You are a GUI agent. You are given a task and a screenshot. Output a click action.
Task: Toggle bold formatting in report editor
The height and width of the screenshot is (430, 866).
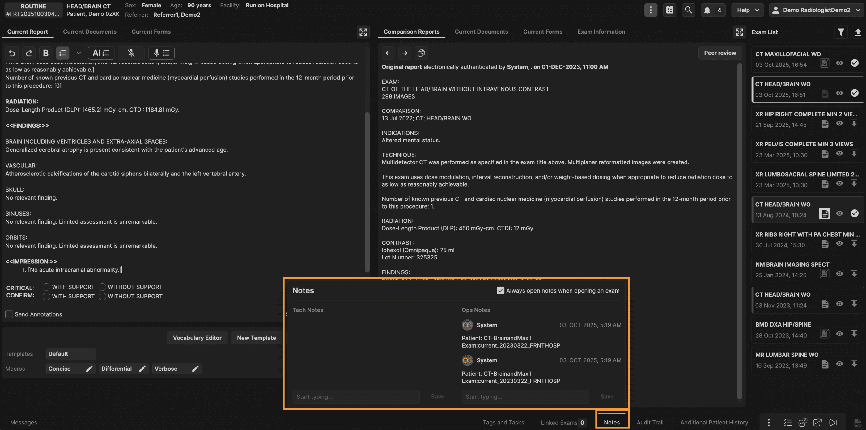[x=46, y=53]
